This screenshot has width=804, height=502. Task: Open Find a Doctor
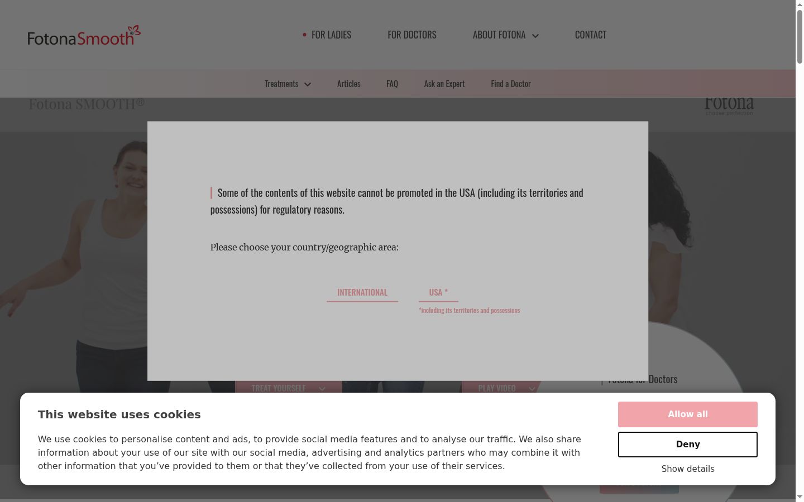pos(511,84)
